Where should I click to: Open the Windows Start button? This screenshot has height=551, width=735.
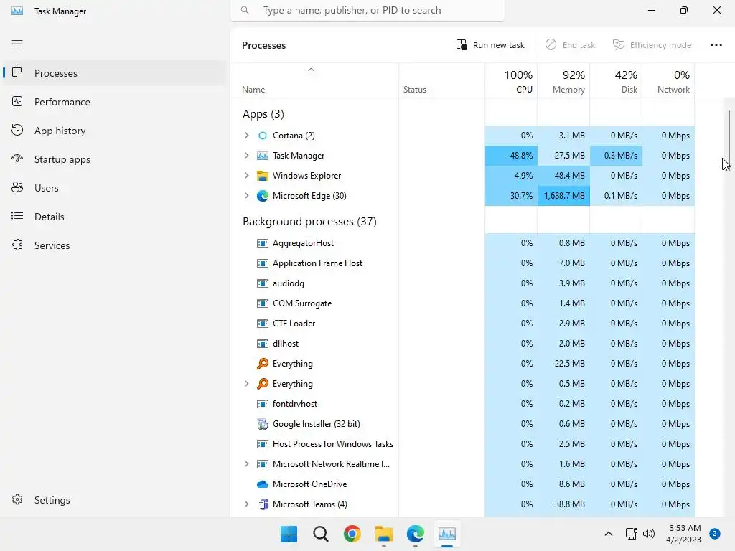coord(289,534)
